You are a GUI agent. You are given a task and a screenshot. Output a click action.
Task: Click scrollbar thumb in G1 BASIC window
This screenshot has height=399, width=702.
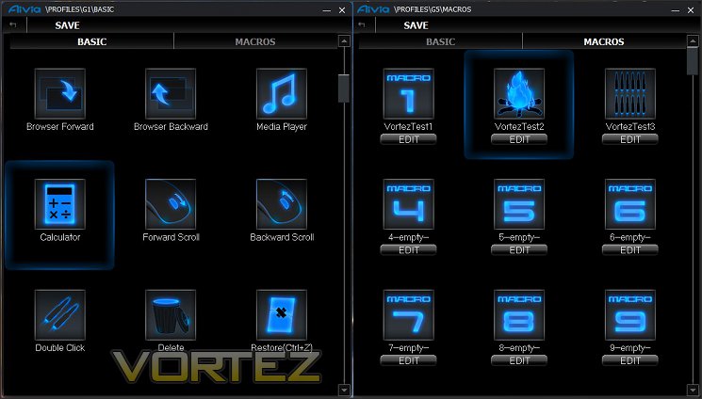(344, 88)
